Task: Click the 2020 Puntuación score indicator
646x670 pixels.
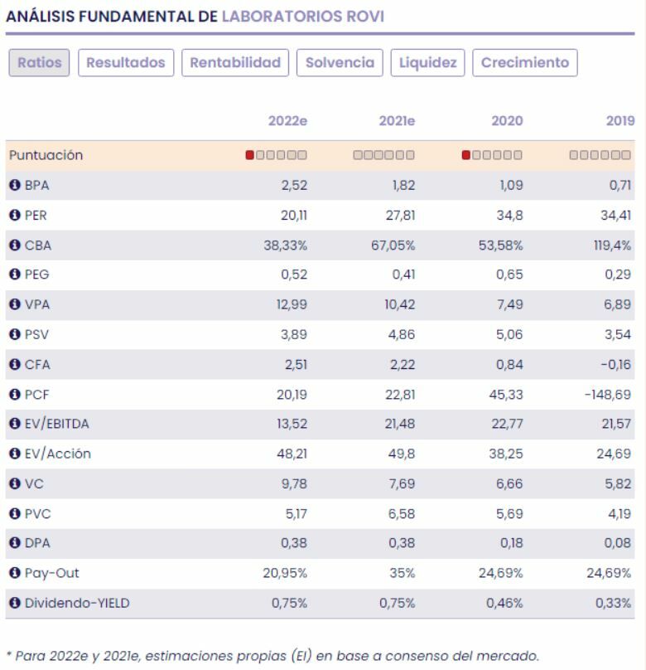Action: (492, 155)
